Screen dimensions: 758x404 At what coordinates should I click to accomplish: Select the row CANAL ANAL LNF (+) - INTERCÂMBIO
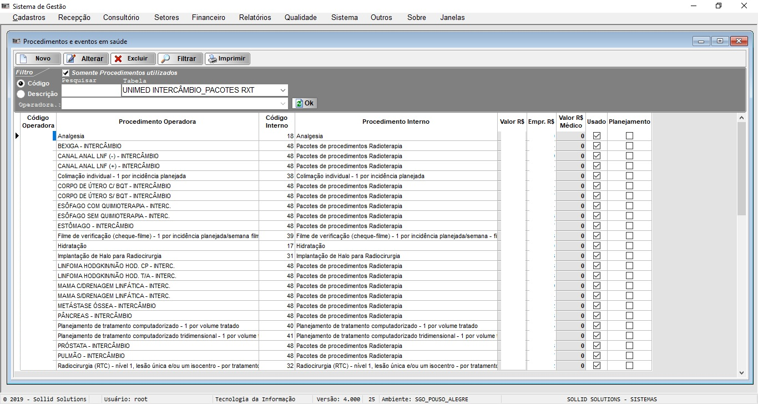tap(336, 166)
